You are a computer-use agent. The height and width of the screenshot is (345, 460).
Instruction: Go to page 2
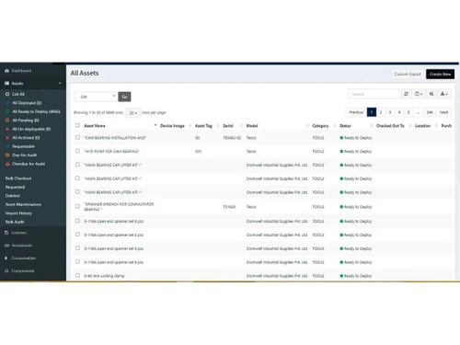(381, 112)
